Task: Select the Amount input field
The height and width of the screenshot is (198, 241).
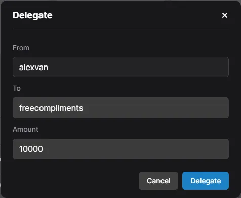Action: pyautogui.click(x=120, y=149)
